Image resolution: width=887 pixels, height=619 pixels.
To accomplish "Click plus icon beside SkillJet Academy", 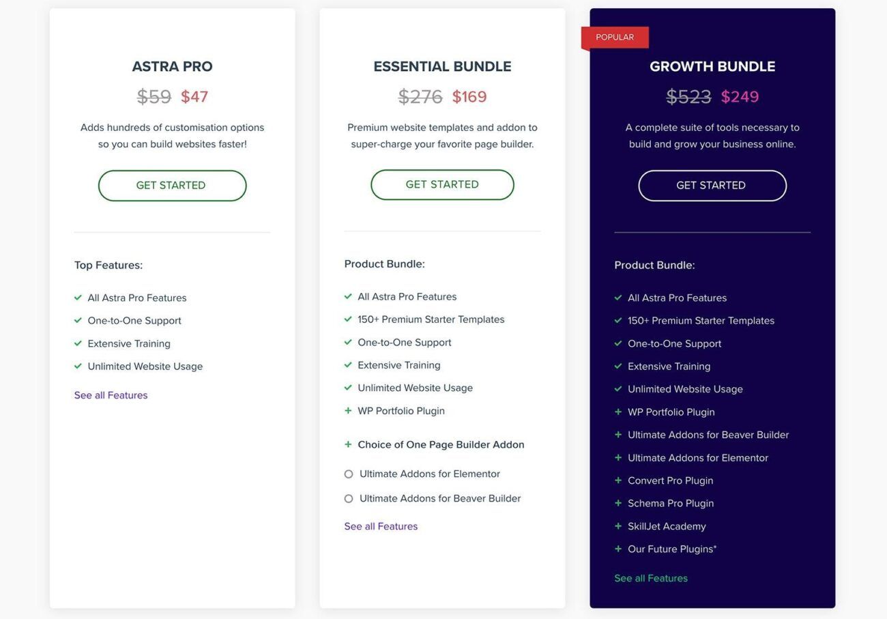I will [618, 526].
